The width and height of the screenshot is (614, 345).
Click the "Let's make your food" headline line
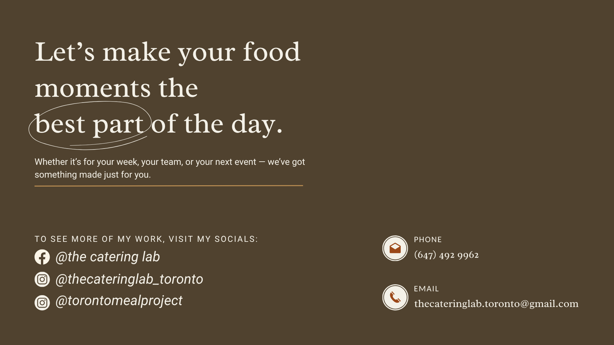coord(168,52)
